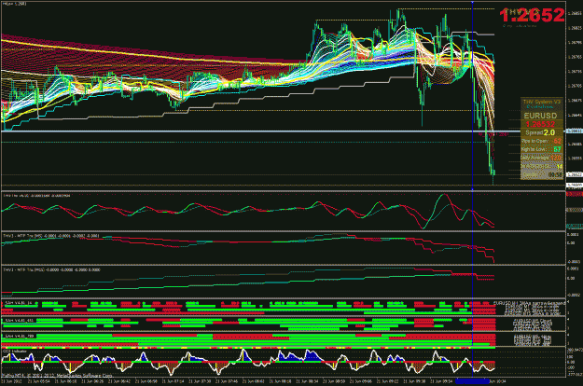This screenshot has height=386, width=583.
Task: Click the blue highlighted time label on the time axis
Action: 472,381
